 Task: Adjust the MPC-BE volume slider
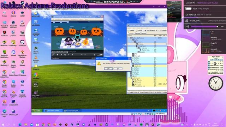click(100, 55)
